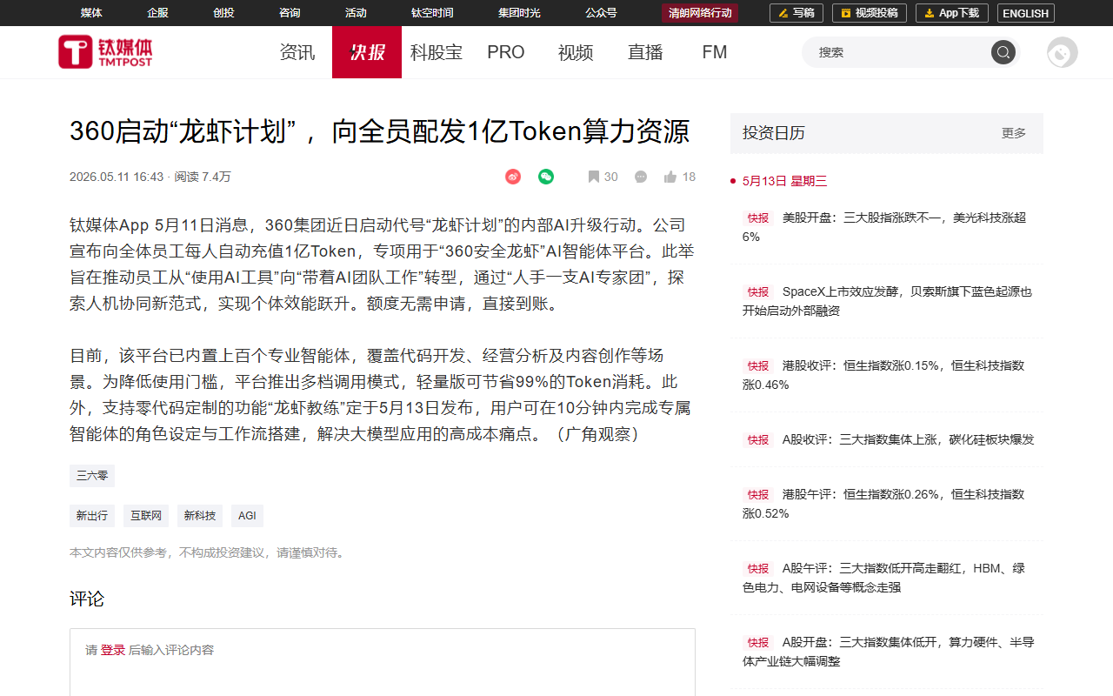Go to the 资讯 tab
The width and height of the screenshot is (1113, 696).
[297, 52]
